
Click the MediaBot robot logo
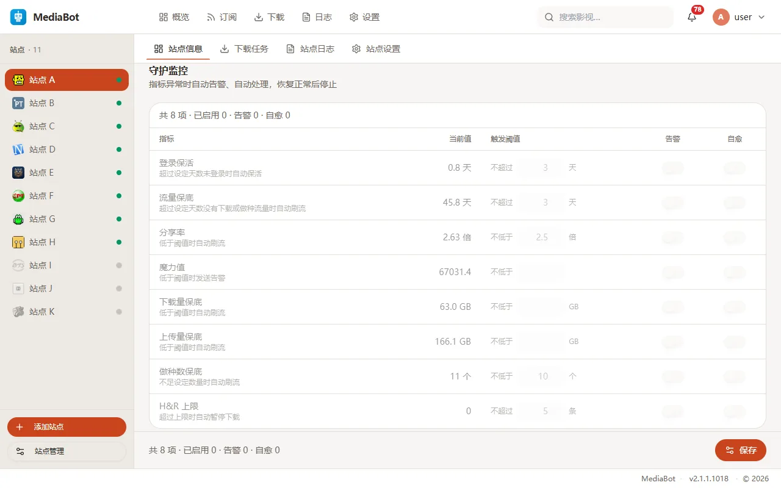pyautogui.click(x=18, y=17)
